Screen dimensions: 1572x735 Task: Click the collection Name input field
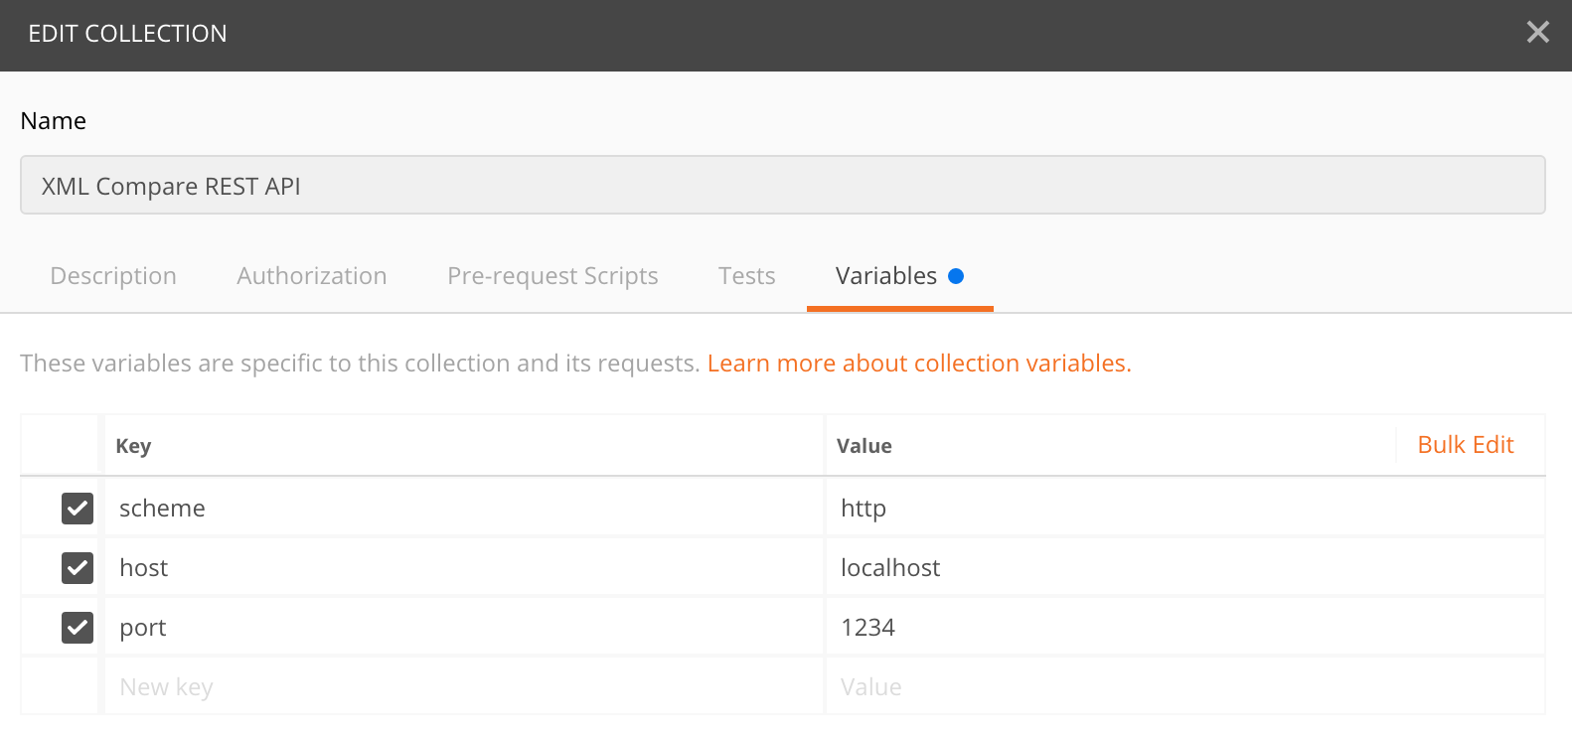coord(782,186)
